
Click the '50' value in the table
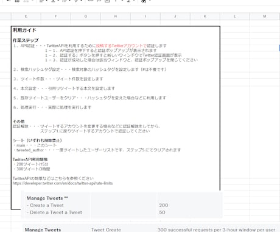click(162, 212)
